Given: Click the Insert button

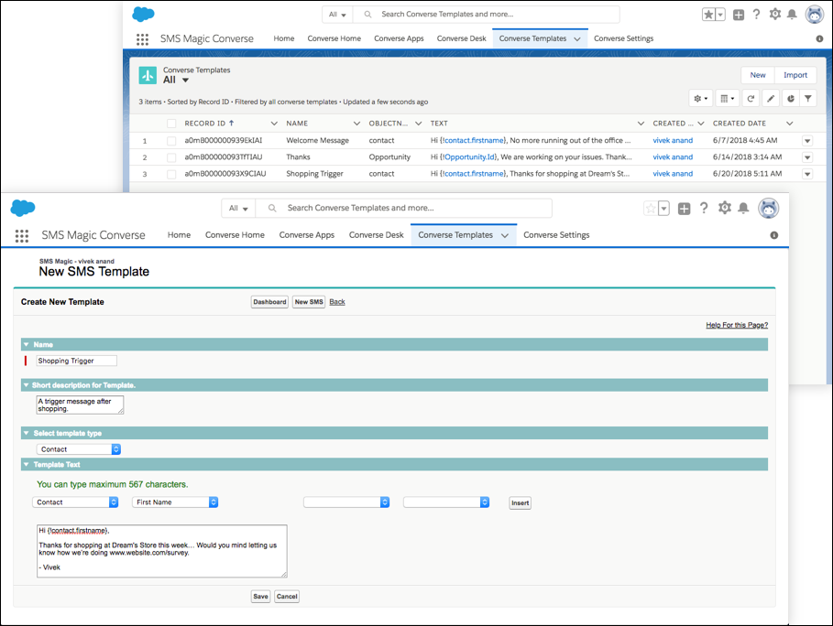Looking at the screenshot, I should (521, 503).
